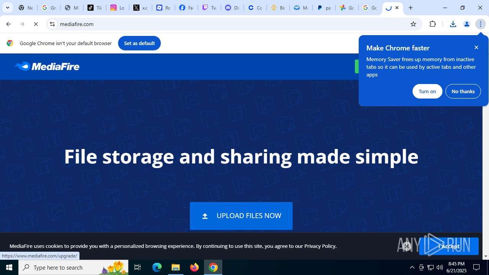489x275 pixels.
Task: Click the taskbar search box
Action: (x=73, y=267)
